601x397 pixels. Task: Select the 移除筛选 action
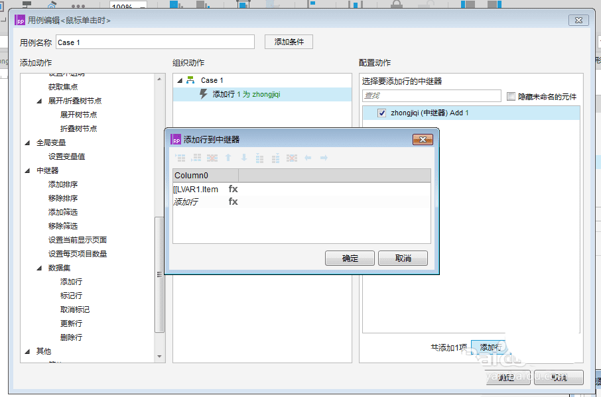pos(63,226)
